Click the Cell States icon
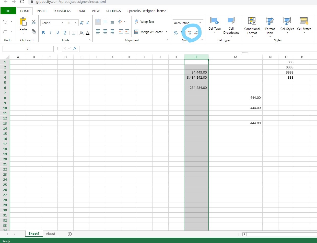Screen dimensions: 317x243 coord(304,21)
